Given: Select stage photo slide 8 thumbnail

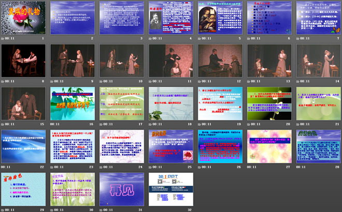Looking at the screenshot, I should click(x=23, y=60).
